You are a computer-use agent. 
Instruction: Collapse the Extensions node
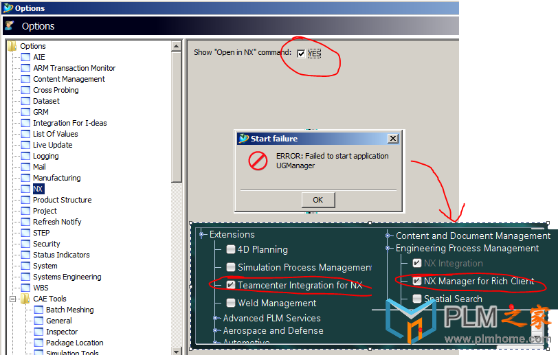[x=202, y=234]
